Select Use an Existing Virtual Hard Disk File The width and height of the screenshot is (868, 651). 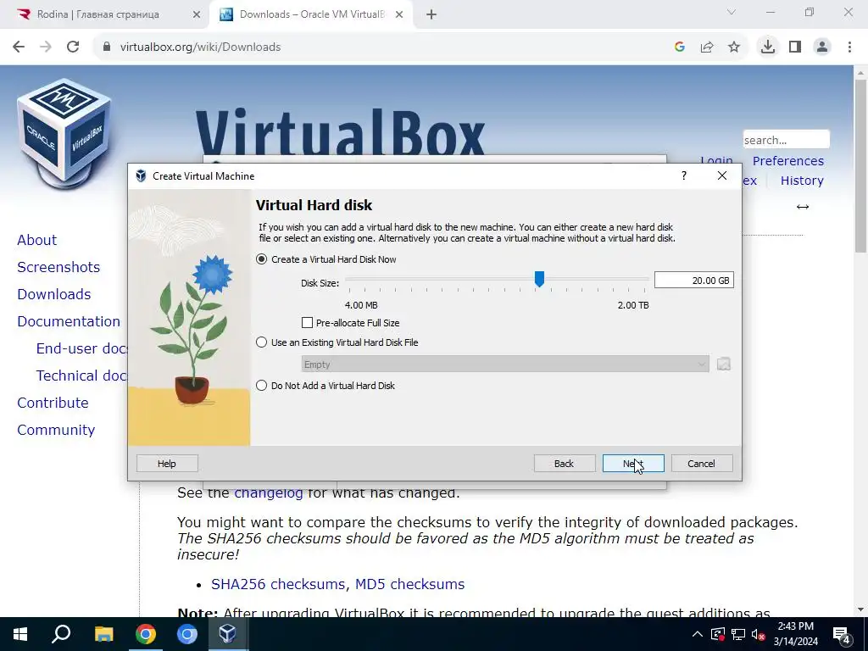261,342
